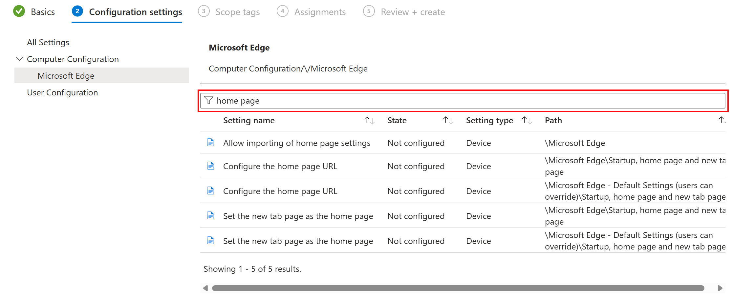
Task: Click the step 3 Scope tags circle
Action: point(204,11)
